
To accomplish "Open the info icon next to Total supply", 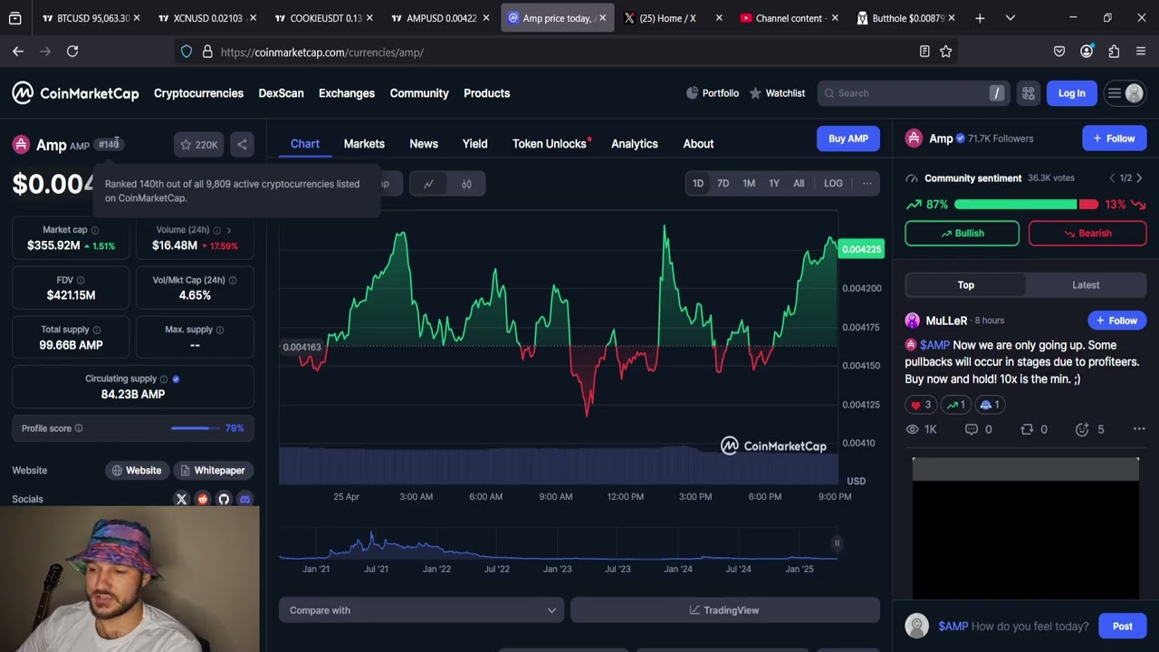I will pos(97,331).
